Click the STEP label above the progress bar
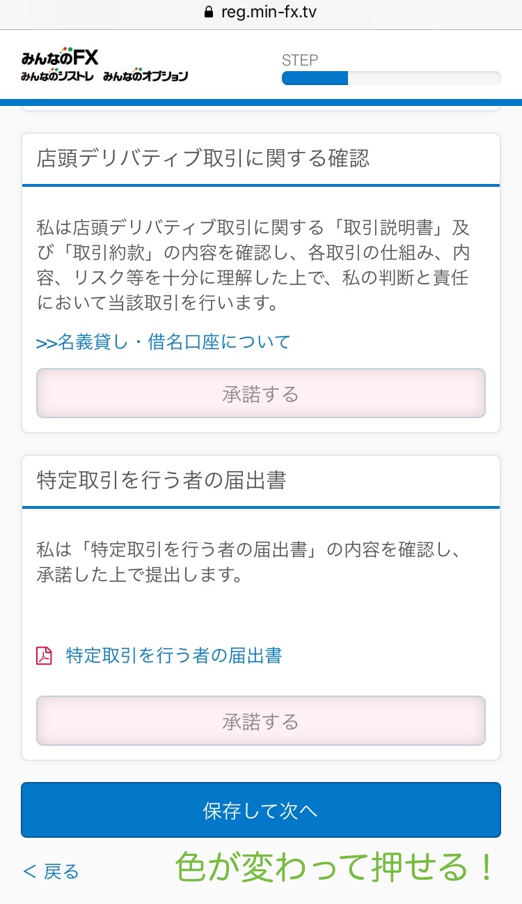 coord(300,60)
